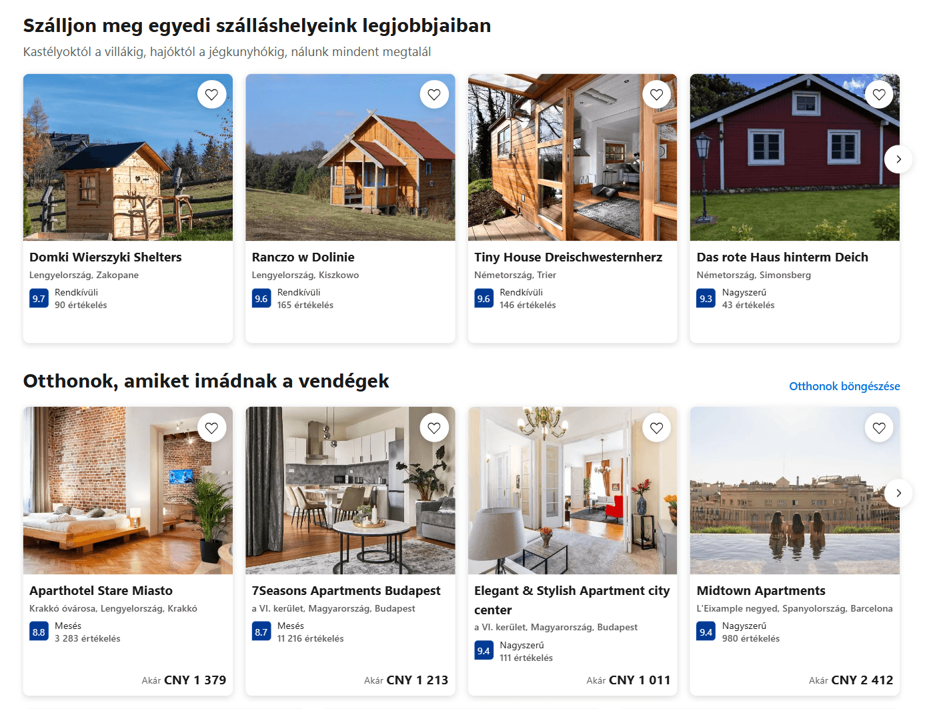The width and height of the screenshot is (931, 709).
Task: Toggle favorite heart on Midtown Apartments
Action: coord(879,428)
